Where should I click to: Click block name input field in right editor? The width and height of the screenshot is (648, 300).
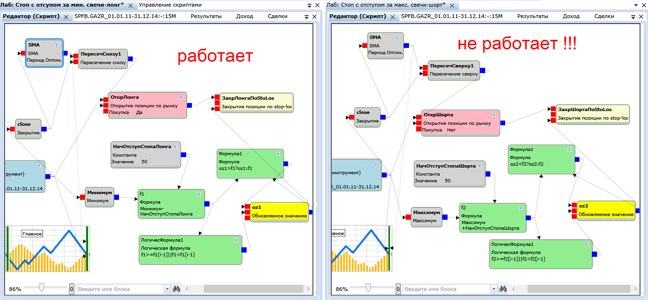coord(446,289)
